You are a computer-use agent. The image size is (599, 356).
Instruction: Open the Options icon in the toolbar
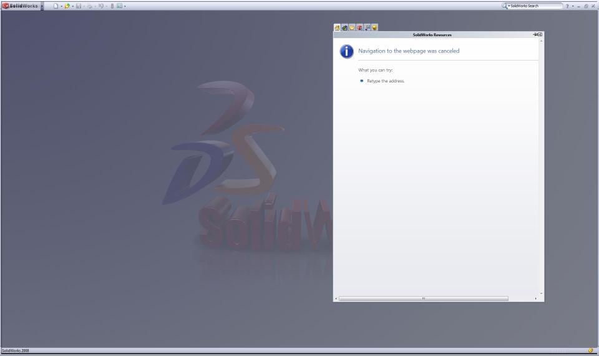point(120,6)
